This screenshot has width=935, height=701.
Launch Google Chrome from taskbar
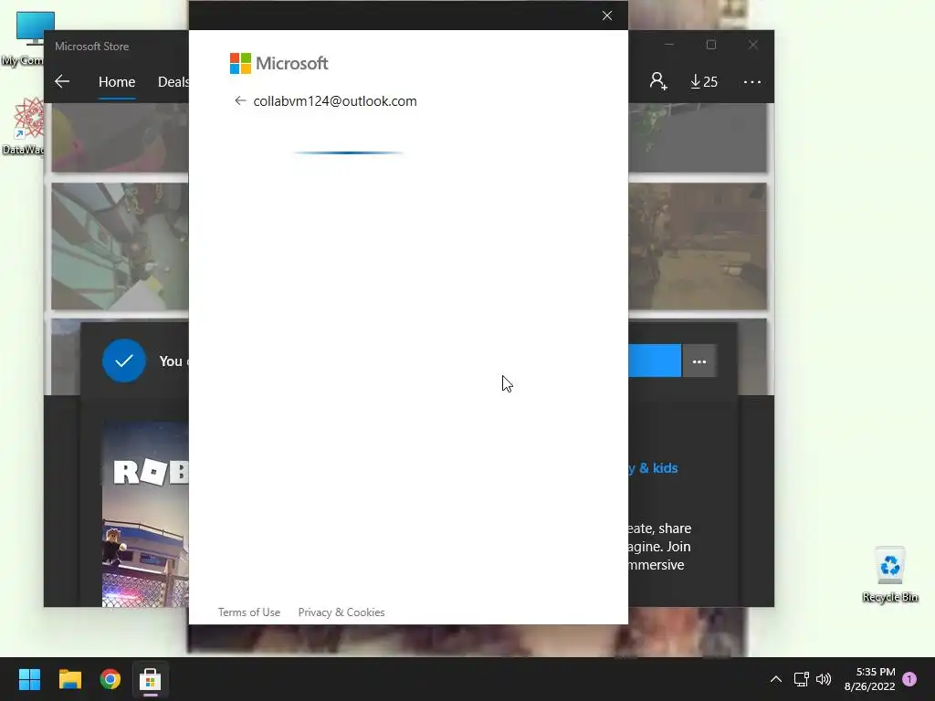(110, 679)
